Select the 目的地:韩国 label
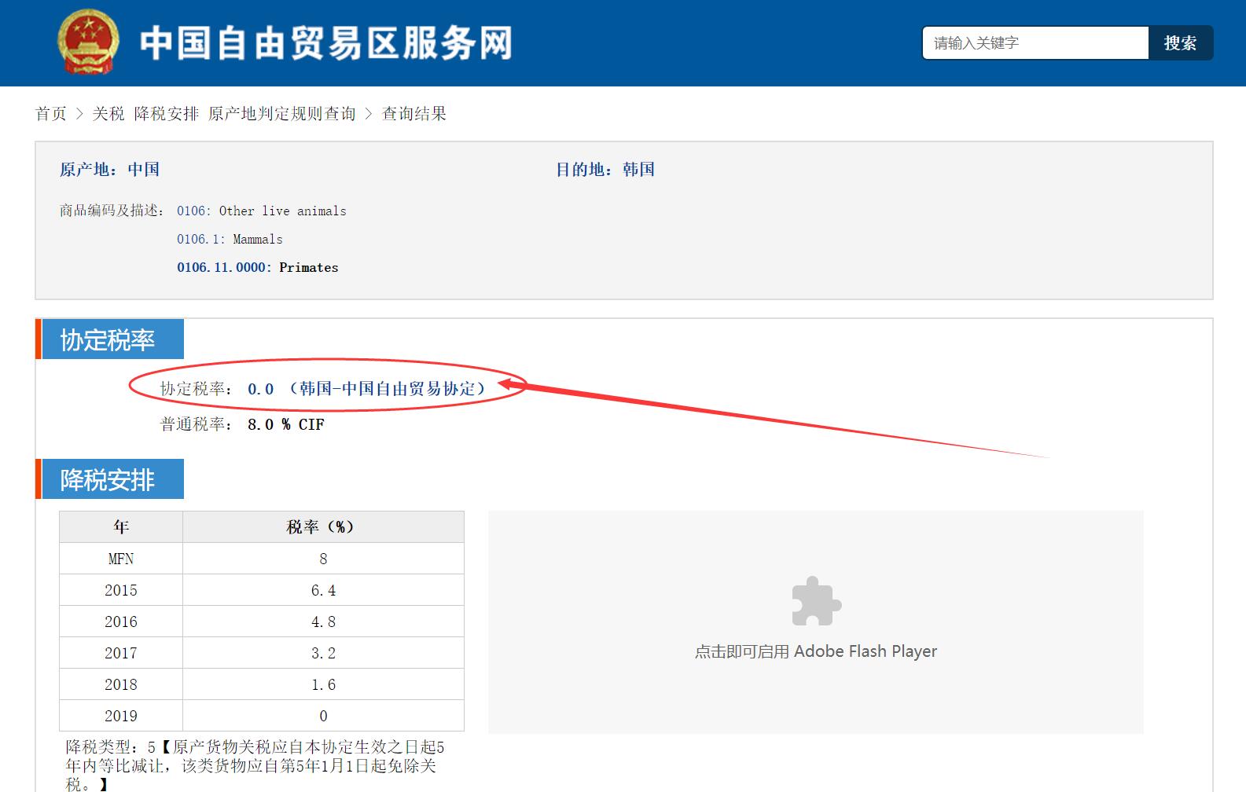Image resolution: width=1246 pixels, height=792 pixels. [x=605, y=170]
